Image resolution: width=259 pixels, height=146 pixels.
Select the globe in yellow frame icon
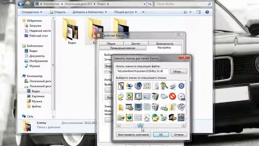pyautogui.click(x=129, y=118)
